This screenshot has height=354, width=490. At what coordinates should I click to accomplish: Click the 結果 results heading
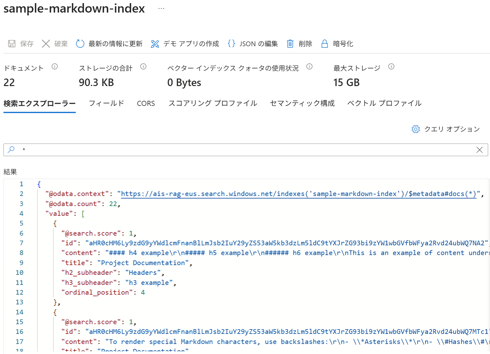coord(10,172)
